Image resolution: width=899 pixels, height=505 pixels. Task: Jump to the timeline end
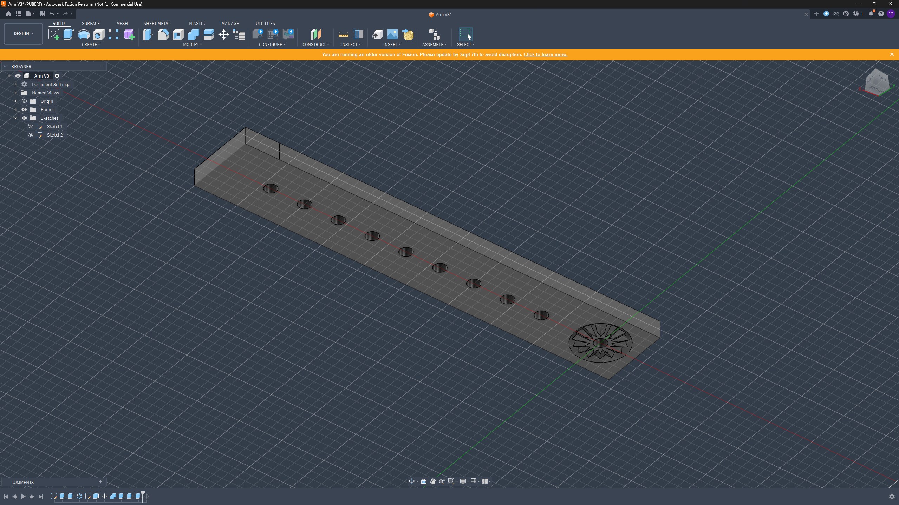pyautogui.click(x=41, y=496)
